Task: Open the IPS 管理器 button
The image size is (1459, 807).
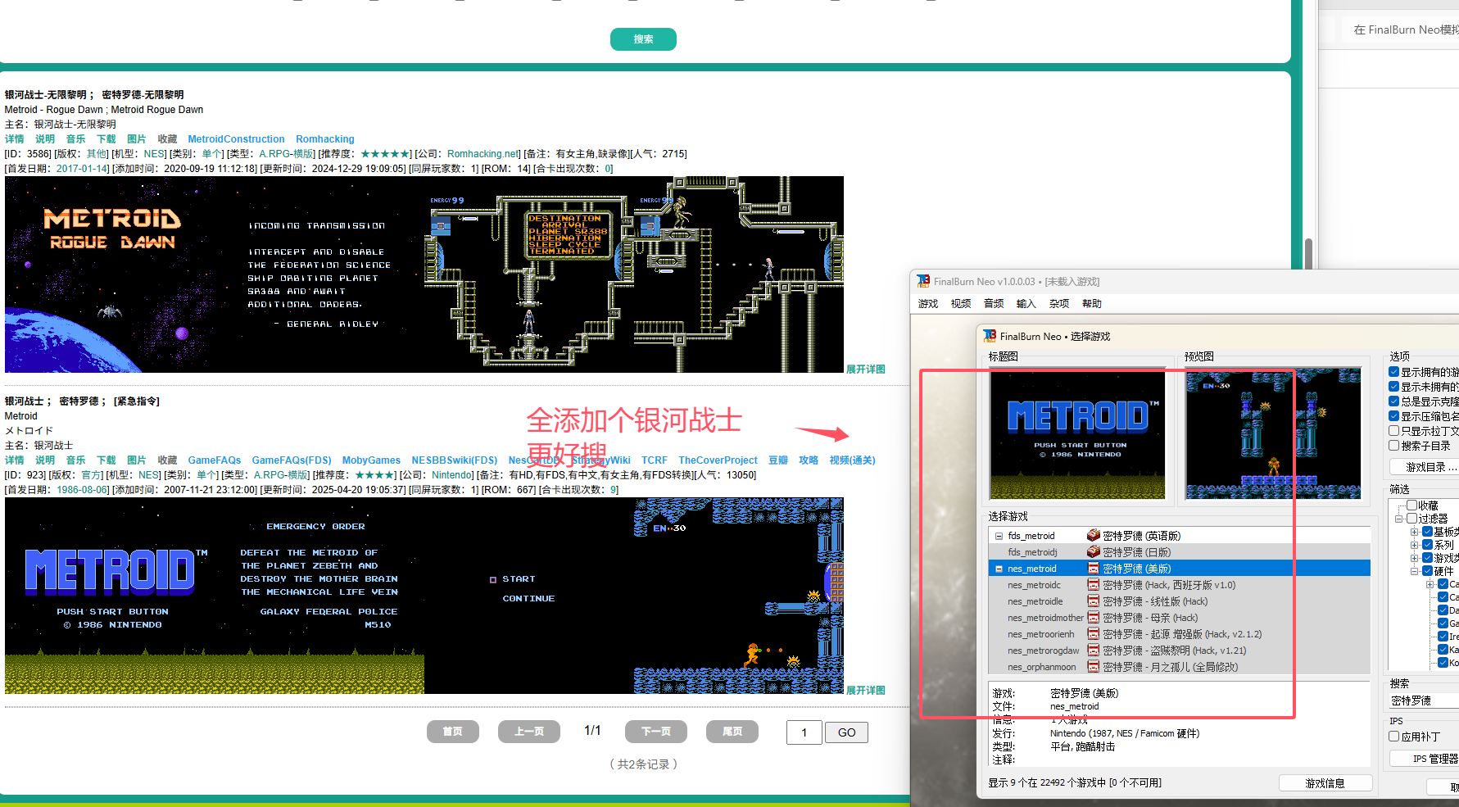Action: point(1425,759)
